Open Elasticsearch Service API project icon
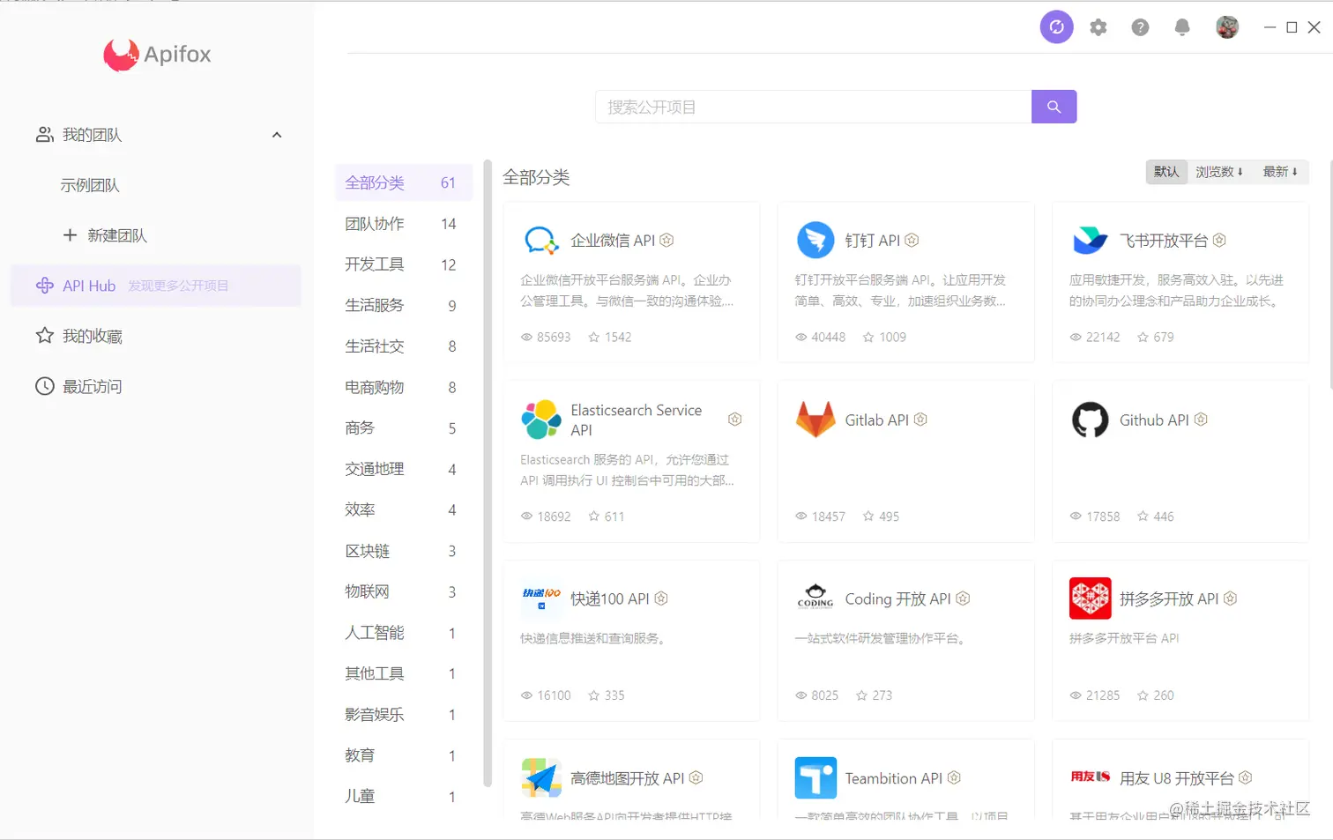Viewport: 1333px width, 840px height. click(x=541, y=420)
